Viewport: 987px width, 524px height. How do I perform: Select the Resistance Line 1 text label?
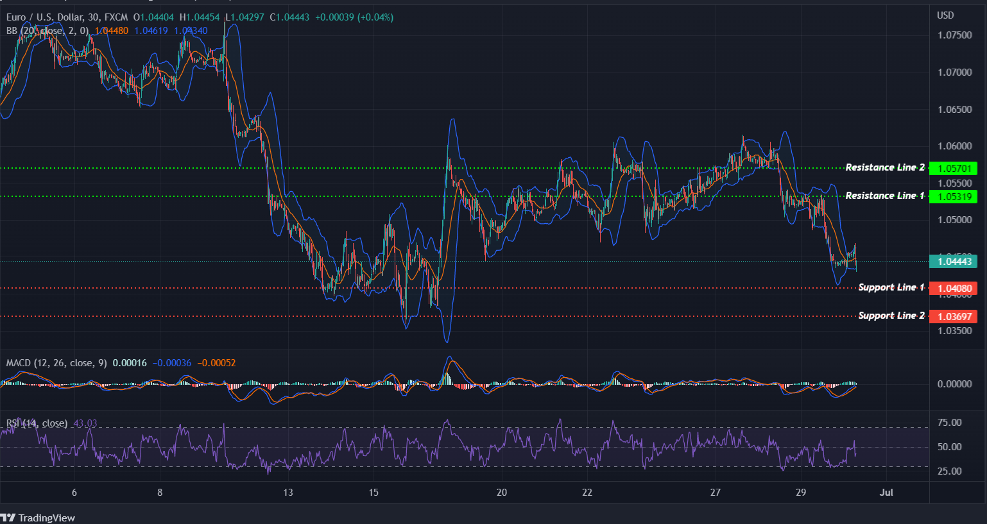click(x=884, y=196)
